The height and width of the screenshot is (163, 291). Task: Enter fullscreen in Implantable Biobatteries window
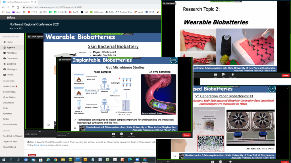(190, 60)
